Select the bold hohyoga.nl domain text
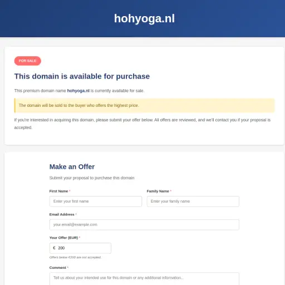This screenshot has height=285, width=285. click(x=78, y=91)
